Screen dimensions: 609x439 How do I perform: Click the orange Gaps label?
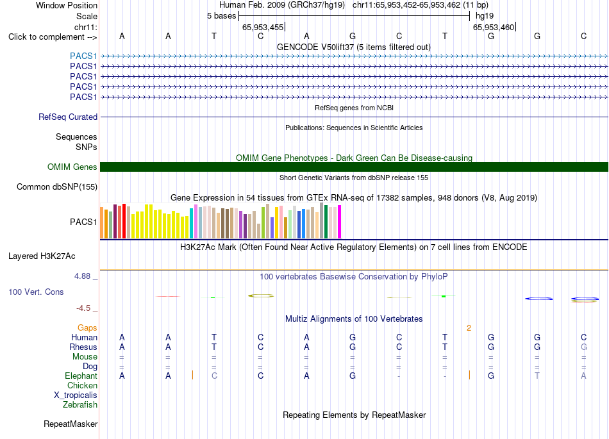tap(87, 328)
